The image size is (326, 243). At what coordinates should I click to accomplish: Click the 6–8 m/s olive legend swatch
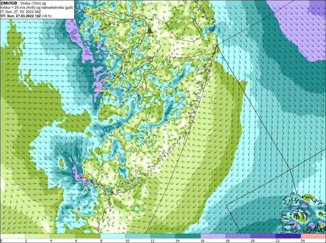click(x=88, y=236)
